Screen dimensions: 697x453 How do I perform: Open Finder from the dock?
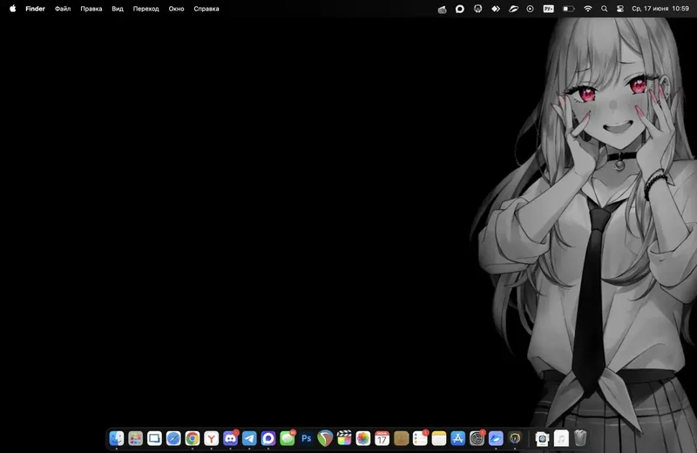tap(117, 438)
